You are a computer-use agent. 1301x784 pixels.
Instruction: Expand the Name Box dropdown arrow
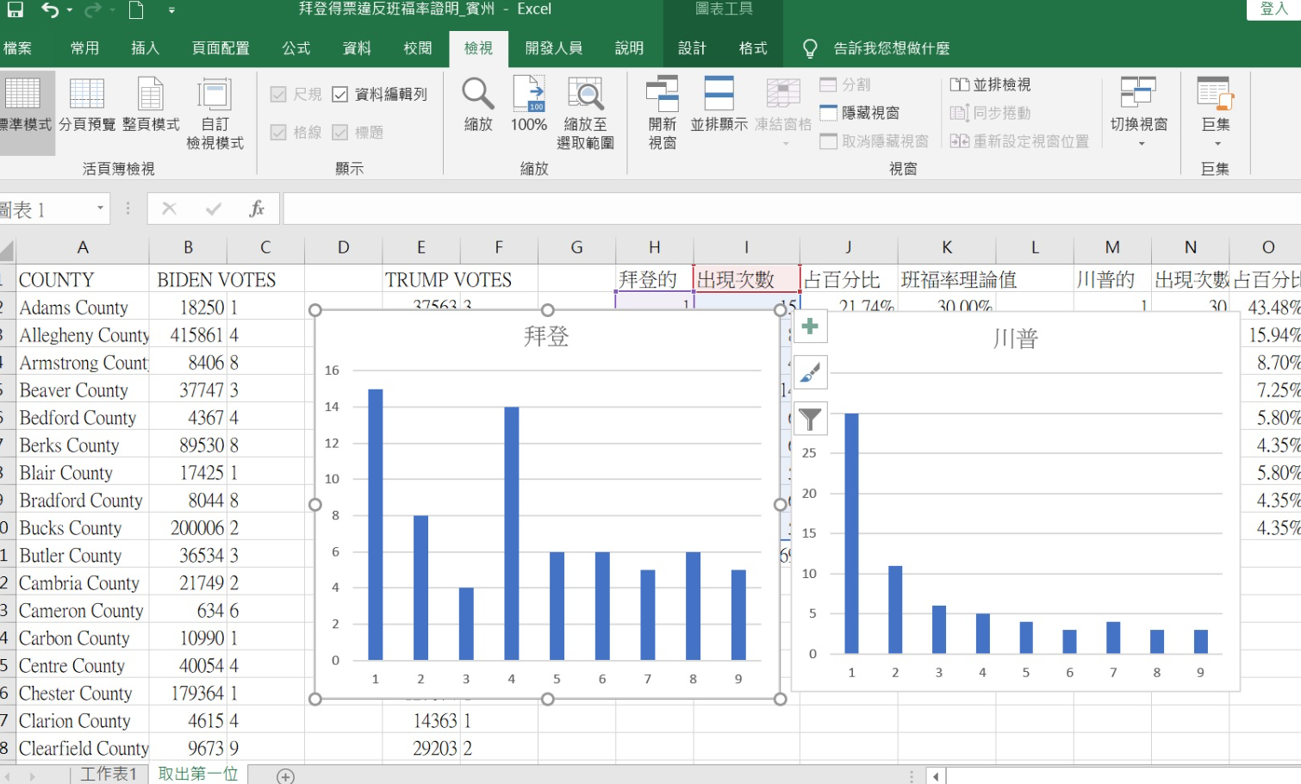pos(100,208)
